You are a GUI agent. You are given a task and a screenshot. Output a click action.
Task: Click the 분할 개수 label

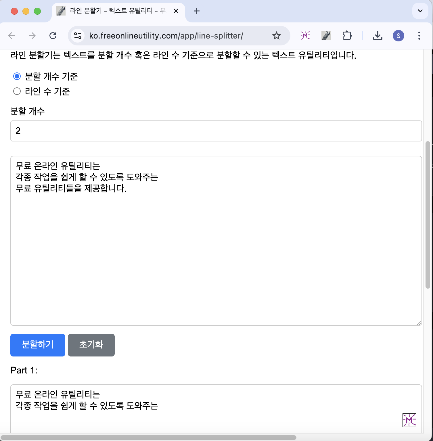(28, 111)
